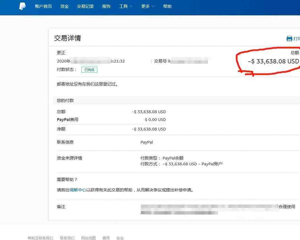Click the 您的付款 section header
This screenshot has width=300, height=240.
coord(65,100)
